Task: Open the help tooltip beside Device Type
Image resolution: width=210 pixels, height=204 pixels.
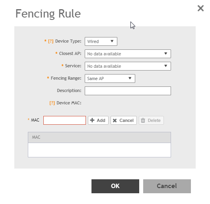Action: coord(51,41)
